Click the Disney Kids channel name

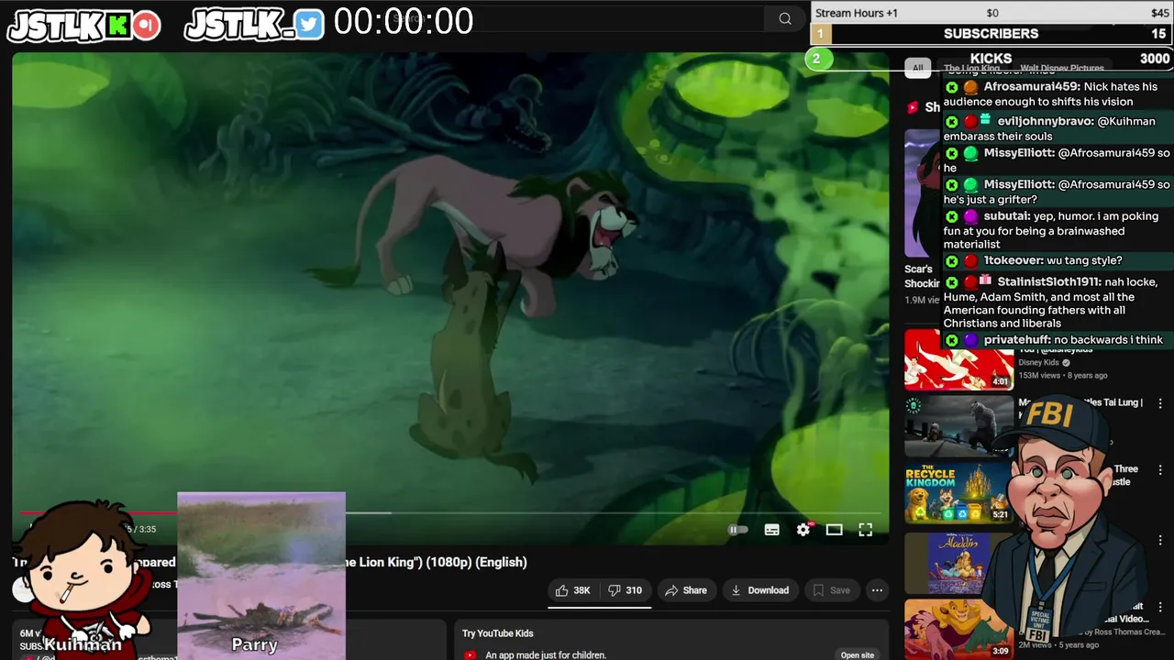click(x=1038, y=362)
